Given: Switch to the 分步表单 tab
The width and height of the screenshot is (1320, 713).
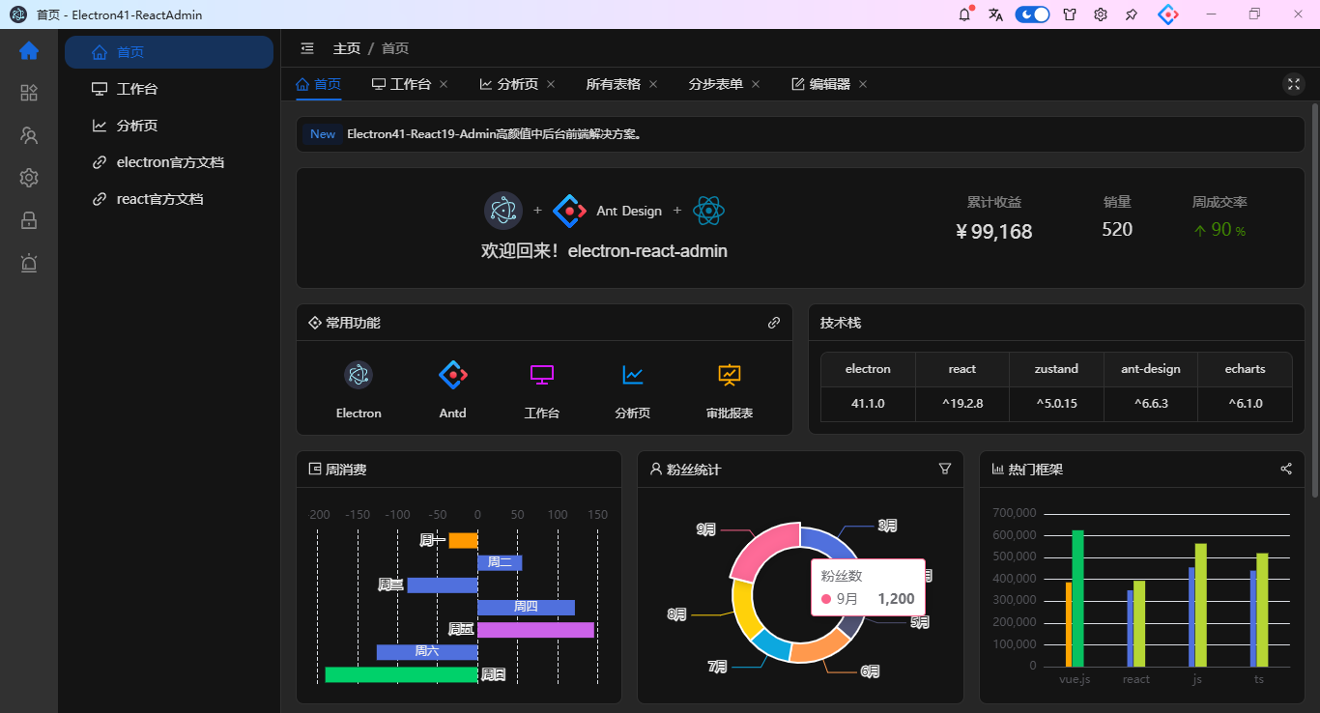Looking at the screenshot, I should click(x=716, y=84).
